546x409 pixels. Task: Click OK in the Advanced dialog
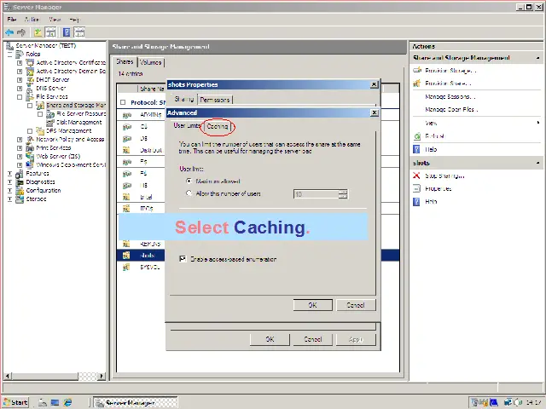312,305
